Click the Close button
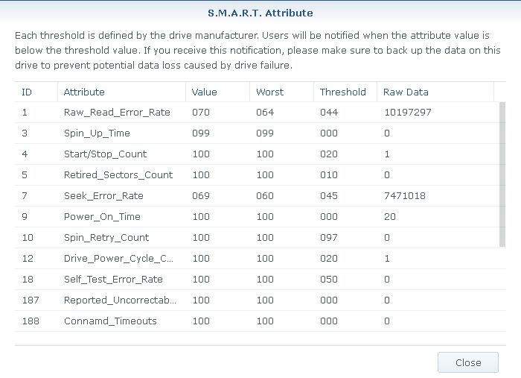The height and width of the screenshot is (378, 521). click(468, 362)
